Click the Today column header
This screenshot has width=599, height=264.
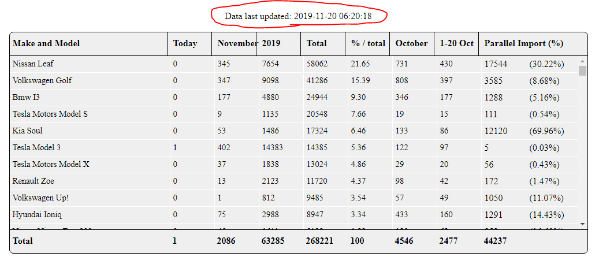(x=185, y=43)
